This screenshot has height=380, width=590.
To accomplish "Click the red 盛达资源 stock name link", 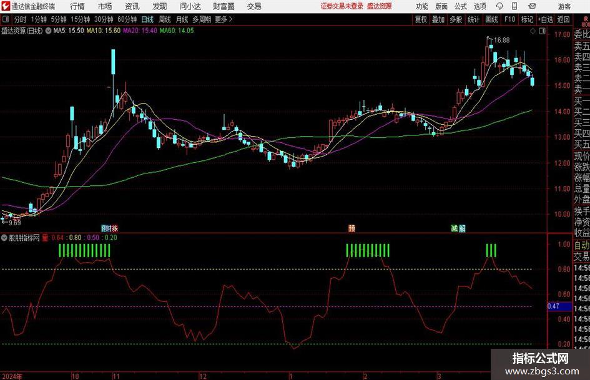I will click(x=380, y=6).
